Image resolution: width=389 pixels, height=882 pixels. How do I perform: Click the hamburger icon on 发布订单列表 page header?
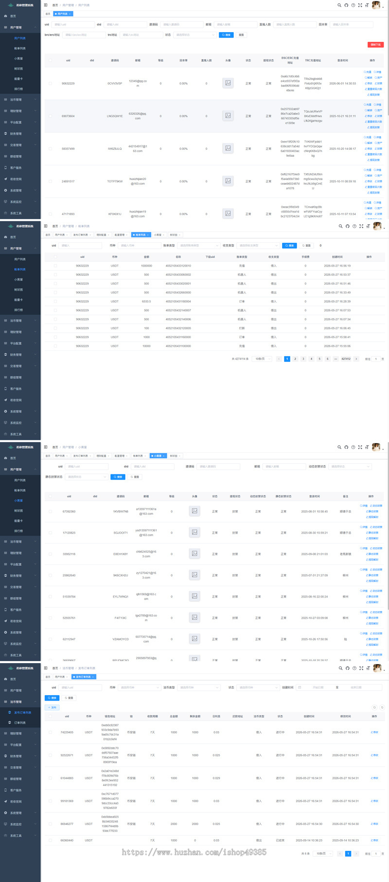[x=46, y=668]
